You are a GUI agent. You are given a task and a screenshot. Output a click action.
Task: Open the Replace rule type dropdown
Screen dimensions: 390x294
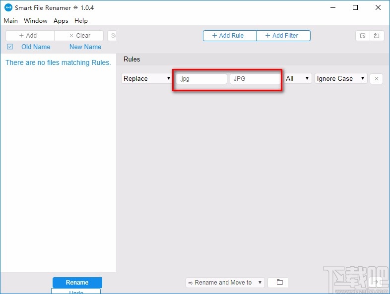pos(147,78)
